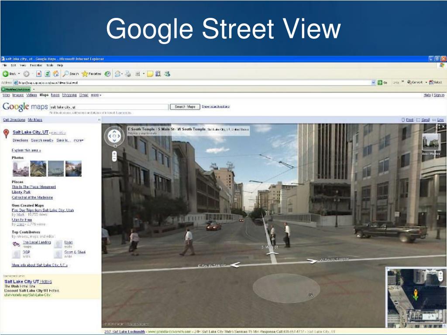Image resolution: width=447 pixels, height=335 pixels.
Task: Open the Help menu
Action: (60, 65)
